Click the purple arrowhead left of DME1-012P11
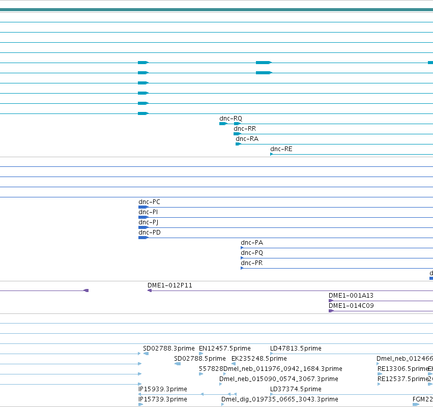Viewport: 433px width, 407px height. click(86, 291)
